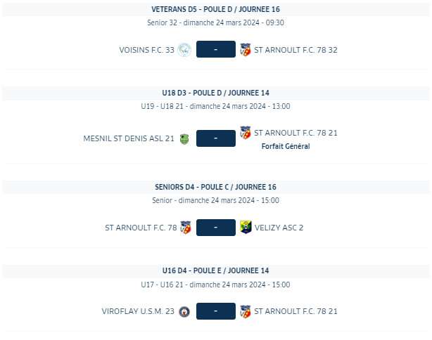Image resolution: width=432 pixels, height=340 pixels.
Task: Select Veterans D5 Poule D Journee 16 header
Action: tap(216, 9)
